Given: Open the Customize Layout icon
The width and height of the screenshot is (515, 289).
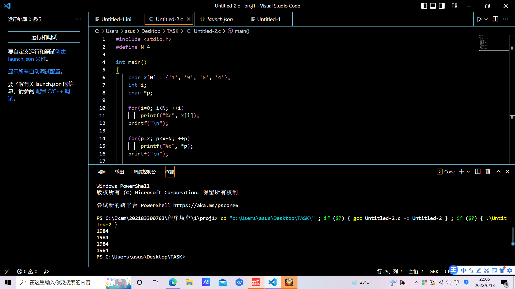Looking at the screenshot, I should (454, 6).
